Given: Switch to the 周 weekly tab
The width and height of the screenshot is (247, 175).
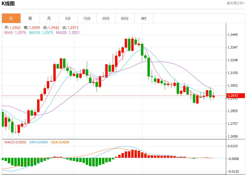Looking at the screenshot, I should pyautogui.click(x=30, y=18).
